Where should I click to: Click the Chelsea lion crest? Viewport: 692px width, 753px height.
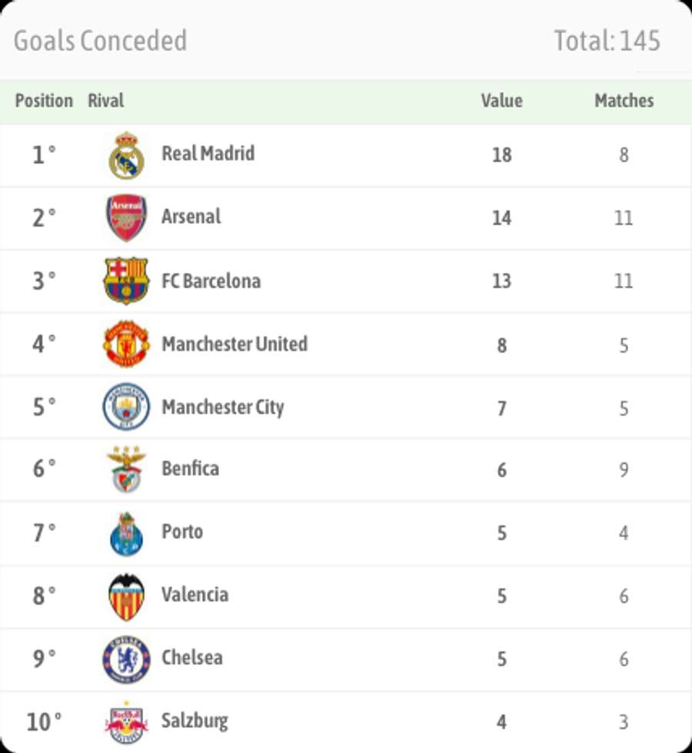point(125,658)
